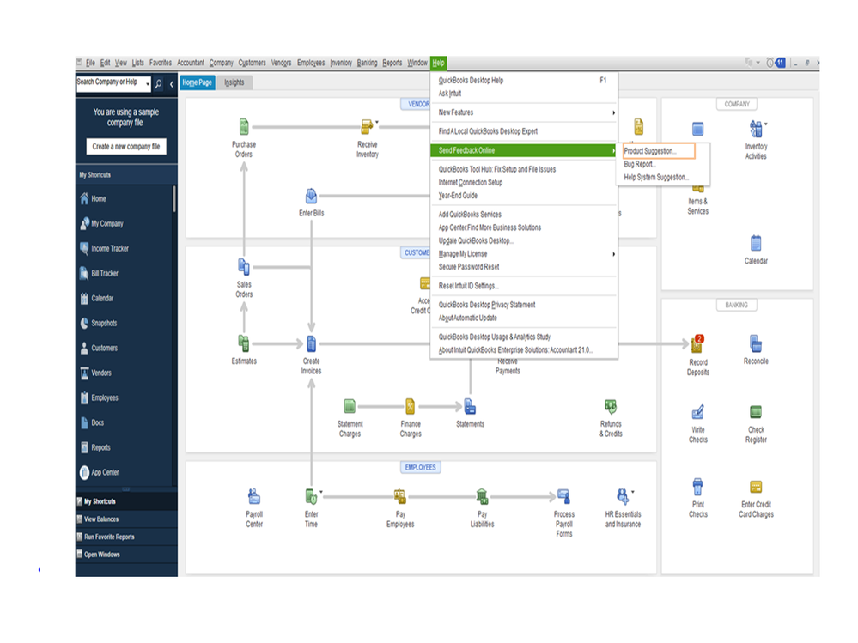Click the Sales Orders icon

244,266
